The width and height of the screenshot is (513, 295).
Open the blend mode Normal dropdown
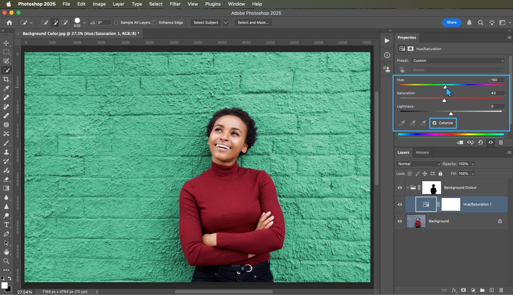point(418,164)
